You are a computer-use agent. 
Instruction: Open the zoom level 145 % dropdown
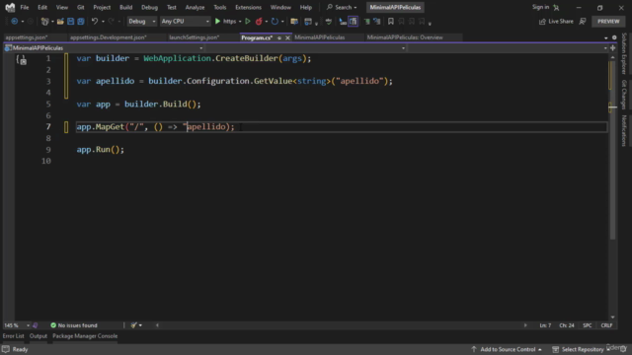(17, 325)
